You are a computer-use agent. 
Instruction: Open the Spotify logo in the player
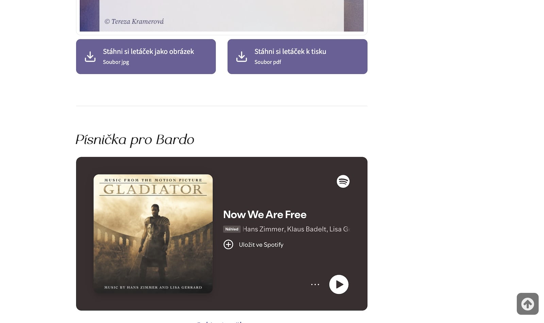[343, 181]
